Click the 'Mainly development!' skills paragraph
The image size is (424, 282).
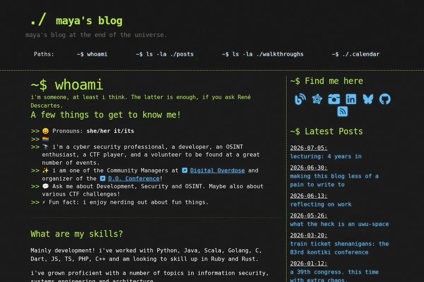pyautogui.click(x=146, y=255)
